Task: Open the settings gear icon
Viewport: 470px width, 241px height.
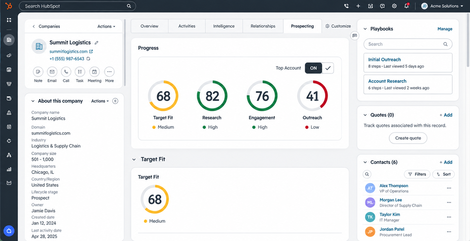Action: pos(394,6)
